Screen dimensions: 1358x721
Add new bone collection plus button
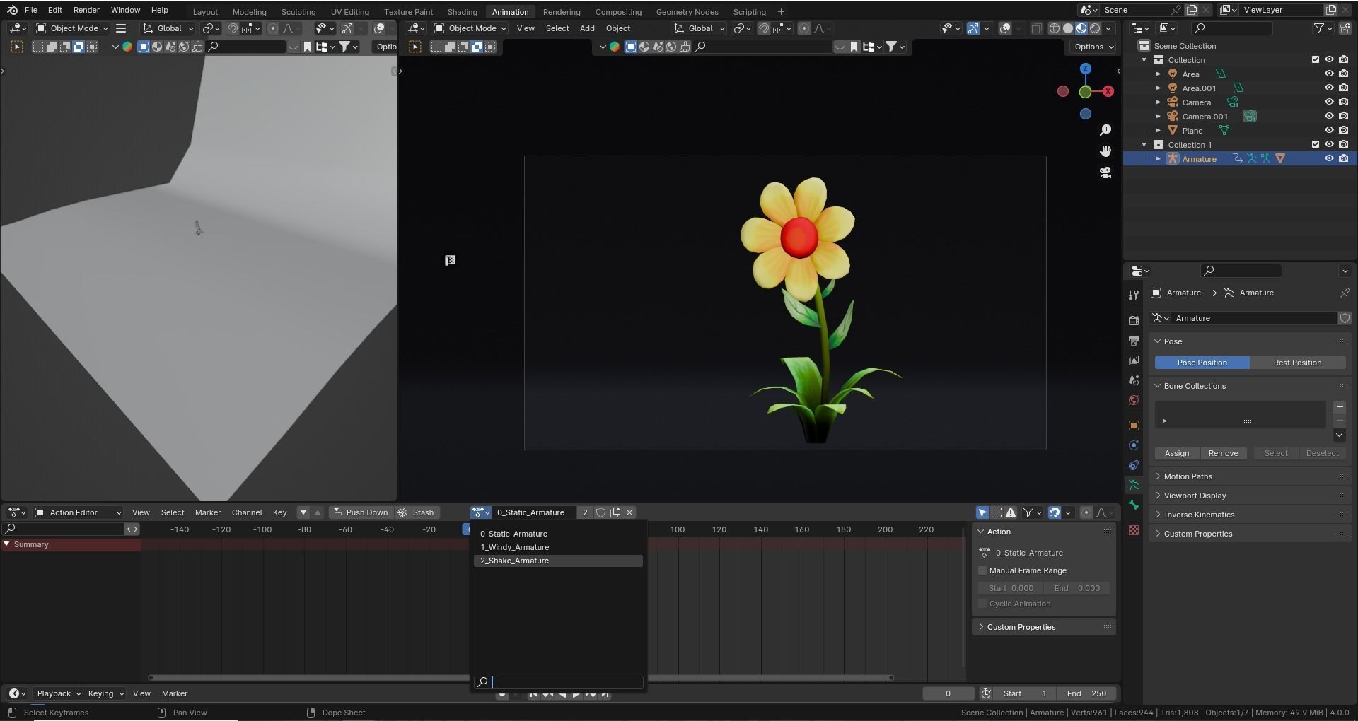tap(1340, 407)
